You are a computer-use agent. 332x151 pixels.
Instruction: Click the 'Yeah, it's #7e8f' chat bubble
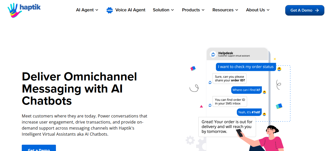tap(249, 112)
